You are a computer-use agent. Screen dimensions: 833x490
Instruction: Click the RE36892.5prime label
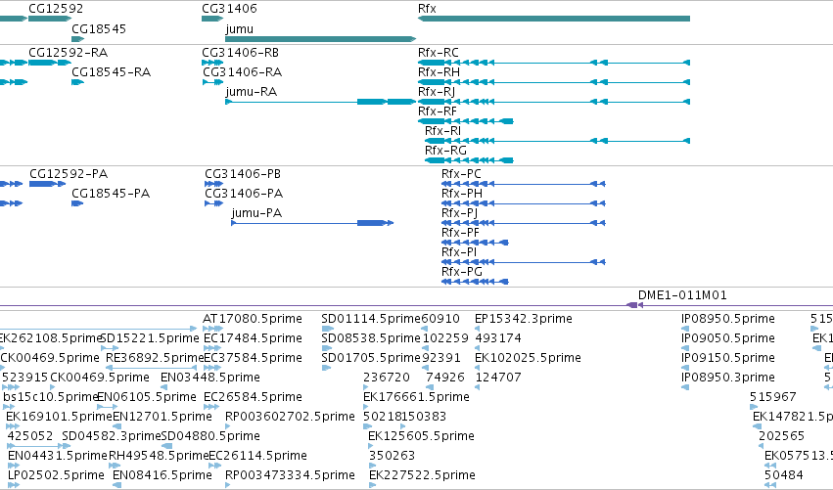tap(155, 358)
